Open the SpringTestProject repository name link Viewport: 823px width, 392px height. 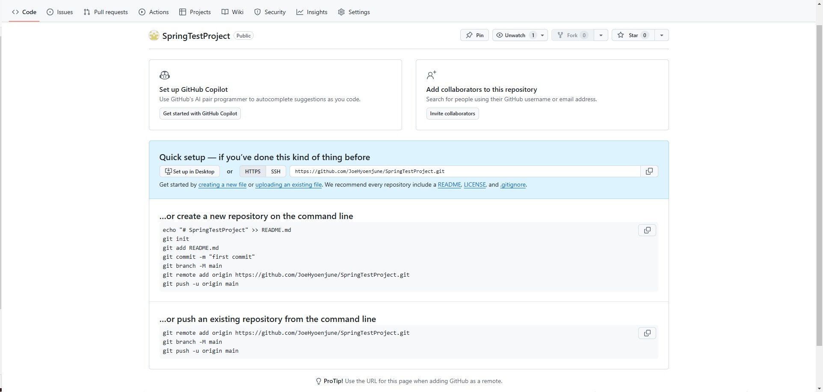(x=196, y=36)
